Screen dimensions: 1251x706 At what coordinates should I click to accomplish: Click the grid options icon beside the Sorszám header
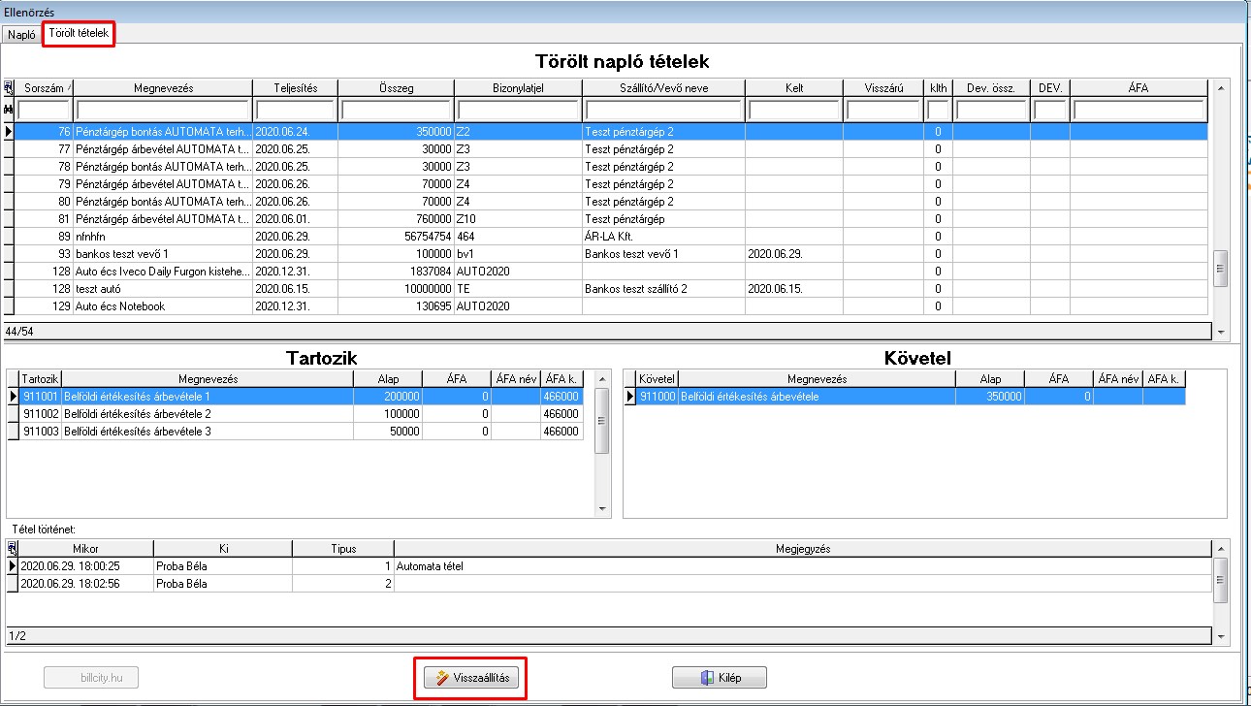(x=9, y=87)
